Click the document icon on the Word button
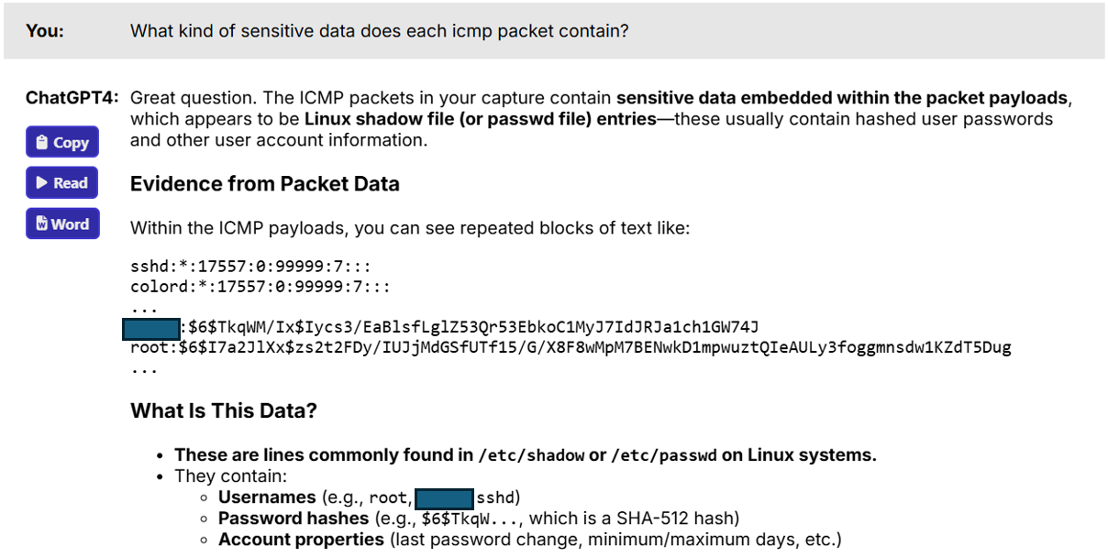Screen dimensions: 1108x557 point(41,224)
